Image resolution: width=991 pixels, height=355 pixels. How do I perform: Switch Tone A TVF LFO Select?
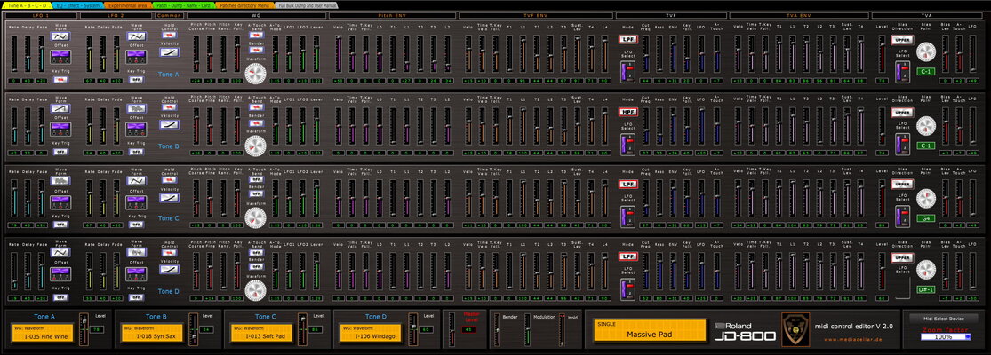point(628,71)
